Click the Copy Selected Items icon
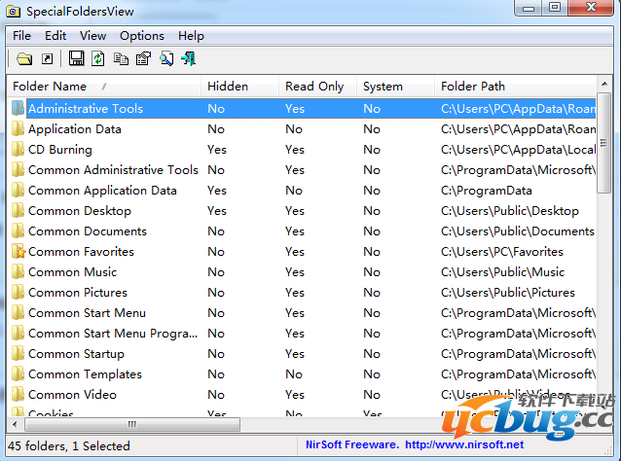The width and height of the screenshot is (621, 461). [x=121, y=59]
